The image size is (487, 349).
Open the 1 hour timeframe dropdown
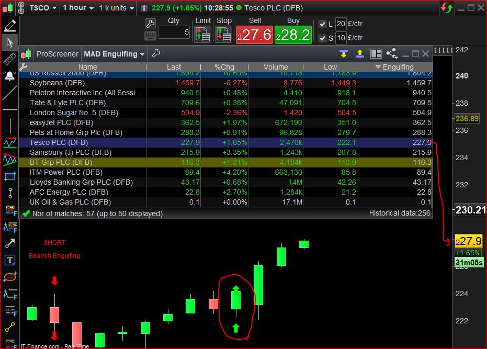pos(78,8)
